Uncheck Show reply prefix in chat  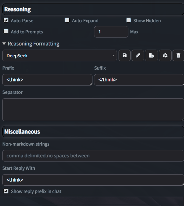[x=6, y=191]
